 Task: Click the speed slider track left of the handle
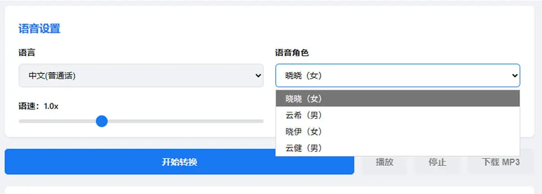[57, 121]
